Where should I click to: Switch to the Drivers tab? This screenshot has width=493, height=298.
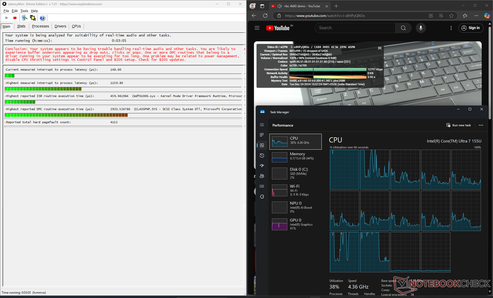tap(60, 26)
